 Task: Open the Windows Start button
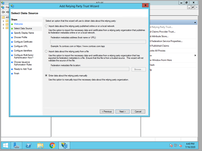[x=5, y=146]
